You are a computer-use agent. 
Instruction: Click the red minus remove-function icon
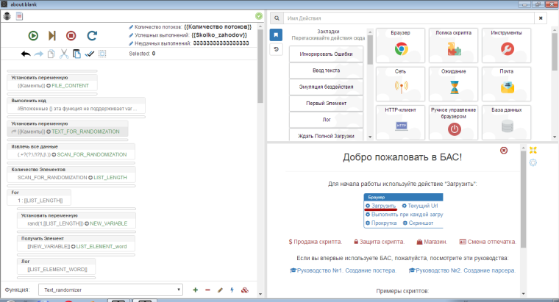click(x=207, y=290)
